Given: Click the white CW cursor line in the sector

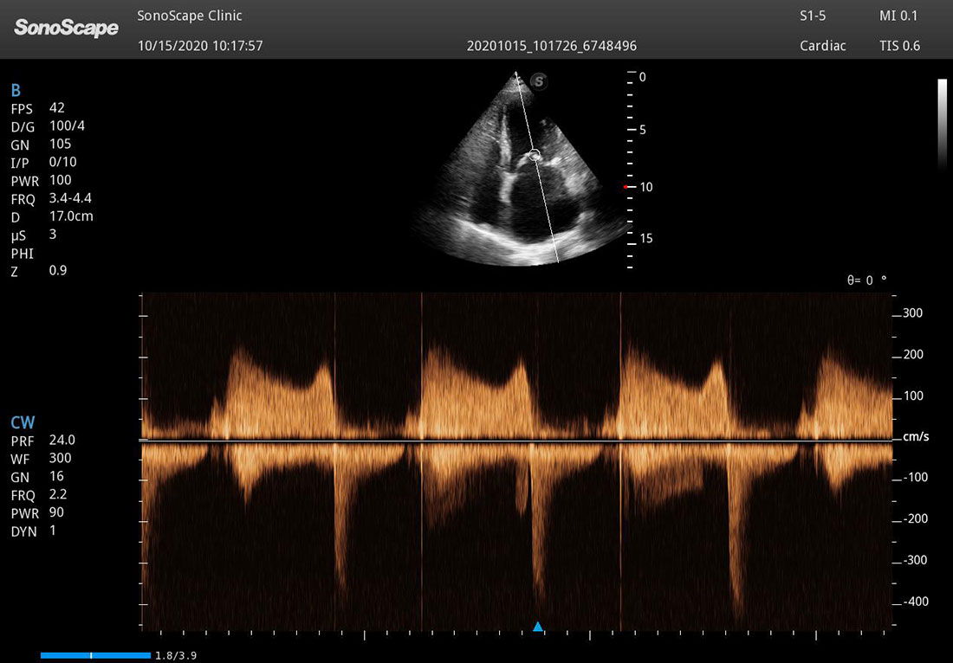Looking at the screenshot, I should pos(536,167).
